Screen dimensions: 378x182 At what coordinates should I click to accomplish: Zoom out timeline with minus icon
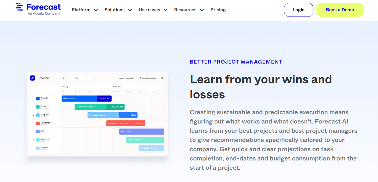point(90,78)
